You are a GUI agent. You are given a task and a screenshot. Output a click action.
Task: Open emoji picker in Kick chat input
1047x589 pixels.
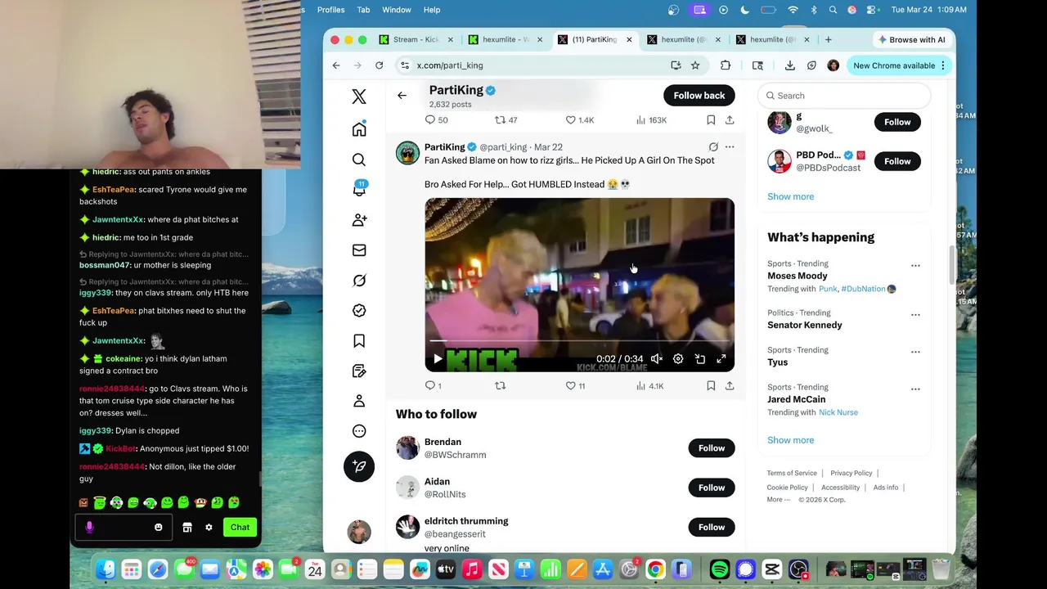click(x=159, y=528)
